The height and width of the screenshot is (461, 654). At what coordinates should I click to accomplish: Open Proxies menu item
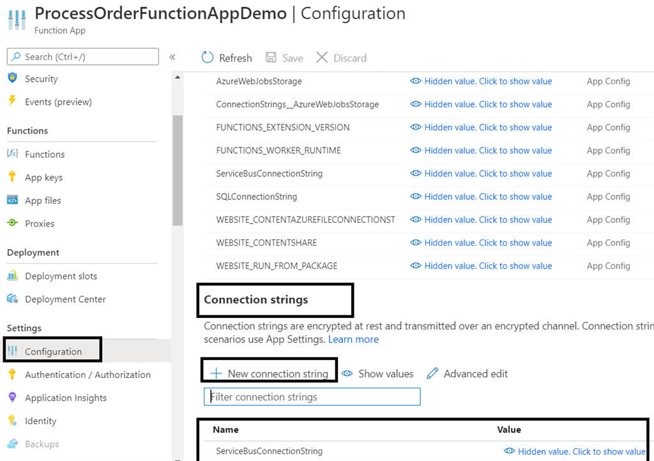(40, 223)
